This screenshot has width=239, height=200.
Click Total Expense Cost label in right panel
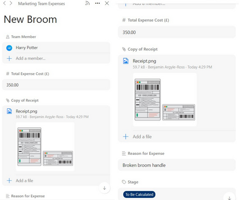(148, 20)
